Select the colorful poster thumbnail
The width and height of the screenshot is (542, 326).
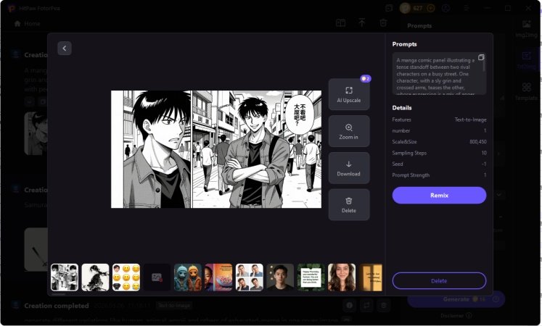[x=218, y=277]
